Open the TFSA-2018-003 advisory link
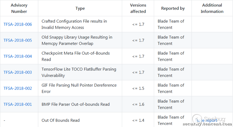Image resolution: width=233 pixels, height=127 pixels. coord(18,72)
